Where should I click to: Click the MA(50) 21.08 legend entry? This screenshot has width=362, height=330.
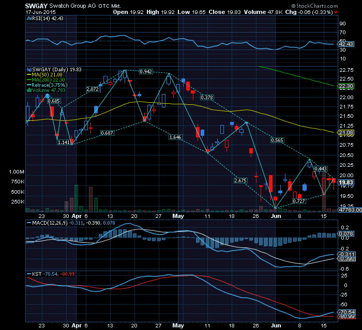click(x=47, y=75)
